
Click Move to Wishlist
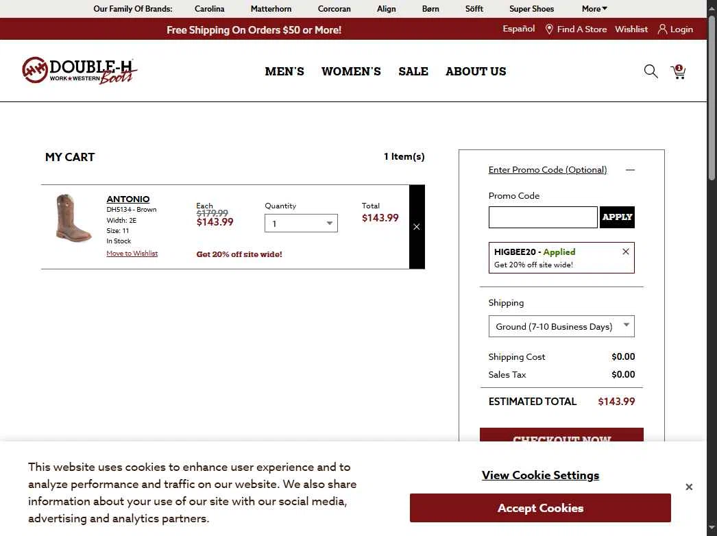[132, 254]
